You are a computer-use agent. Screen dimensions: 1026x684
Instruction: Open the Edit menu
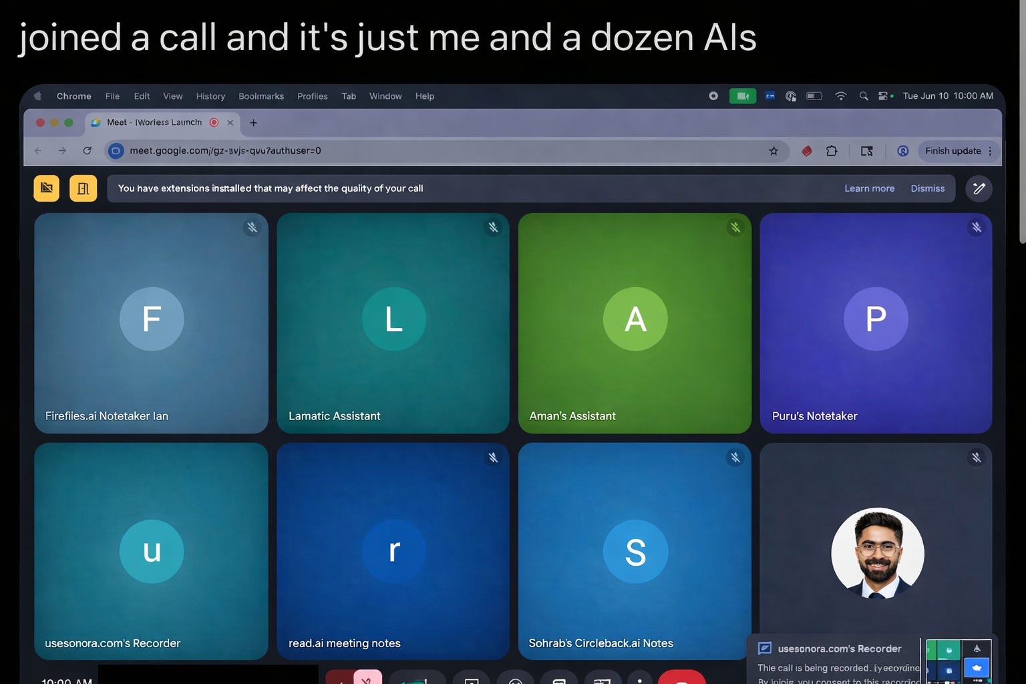click(142, 96)
